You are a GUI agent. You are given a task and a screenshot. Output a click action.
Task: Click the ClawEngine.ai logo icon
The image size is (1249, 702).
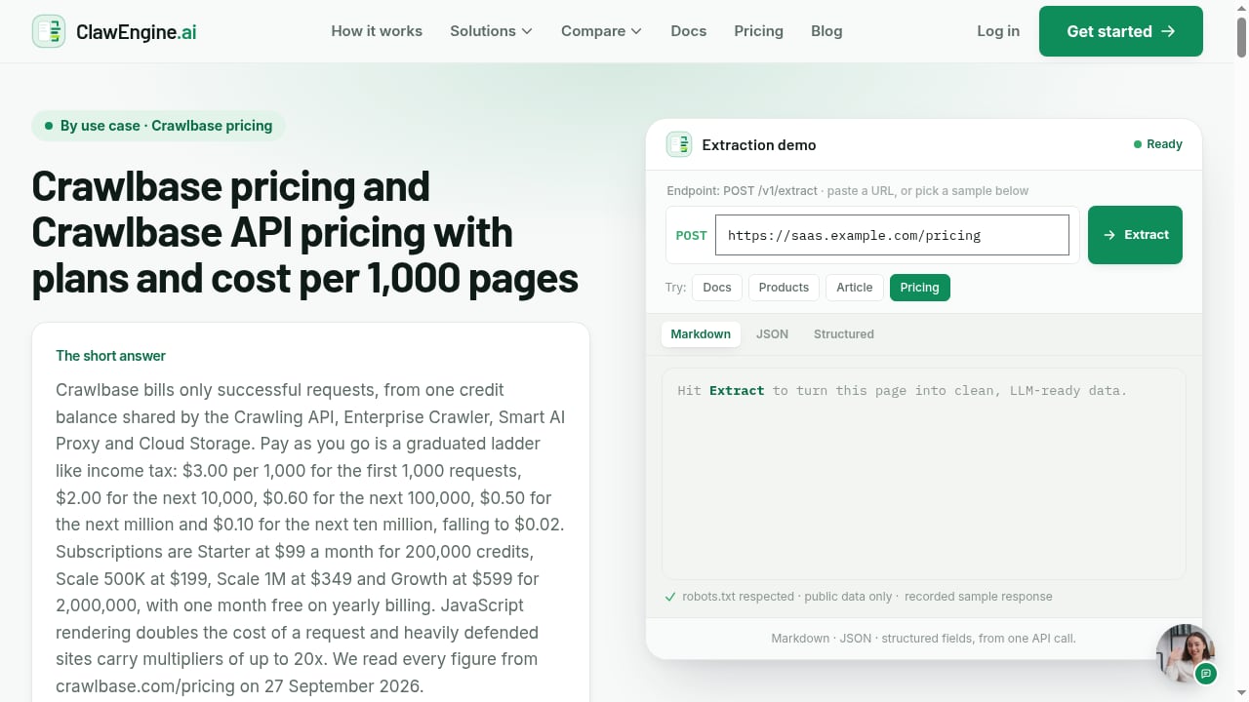click(x=49, y=31)
